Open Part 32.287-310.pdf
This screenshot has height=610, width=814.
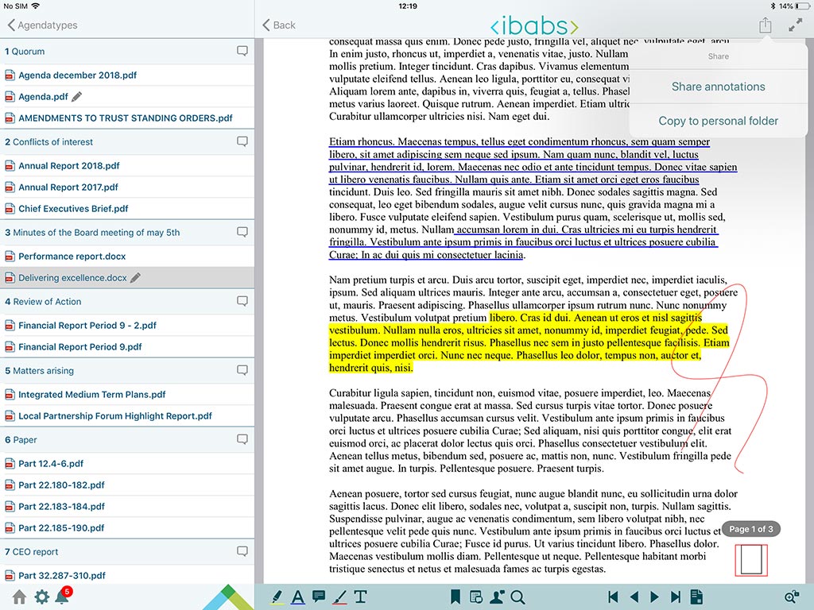pos(127,575)
